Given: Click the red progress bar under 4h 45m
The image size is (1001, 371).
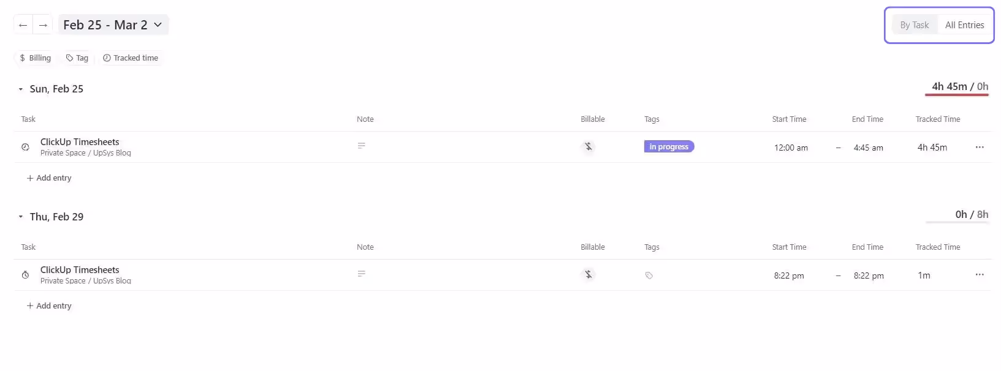Looking at the screenshot, I should click(957, 96).
